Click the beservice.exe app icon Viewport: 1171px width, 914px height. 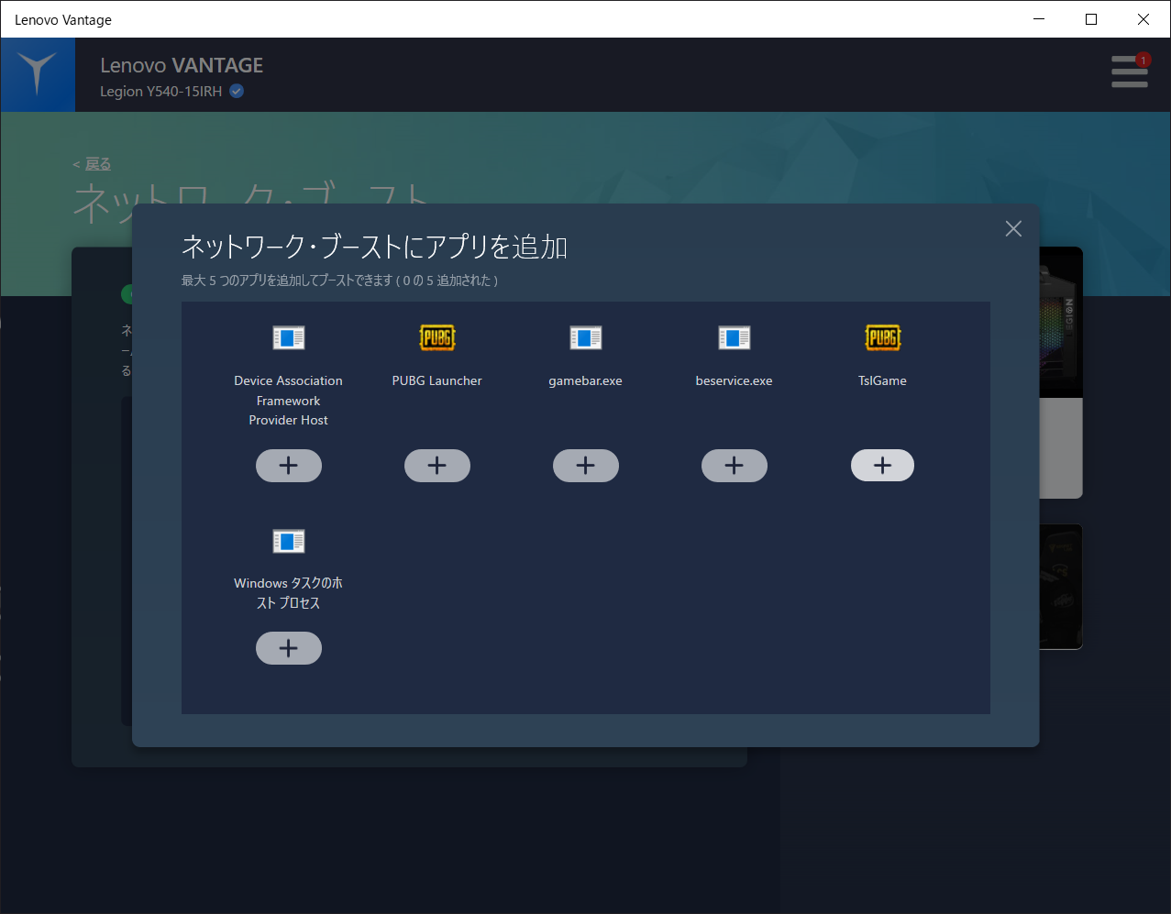tap(734, 338)
